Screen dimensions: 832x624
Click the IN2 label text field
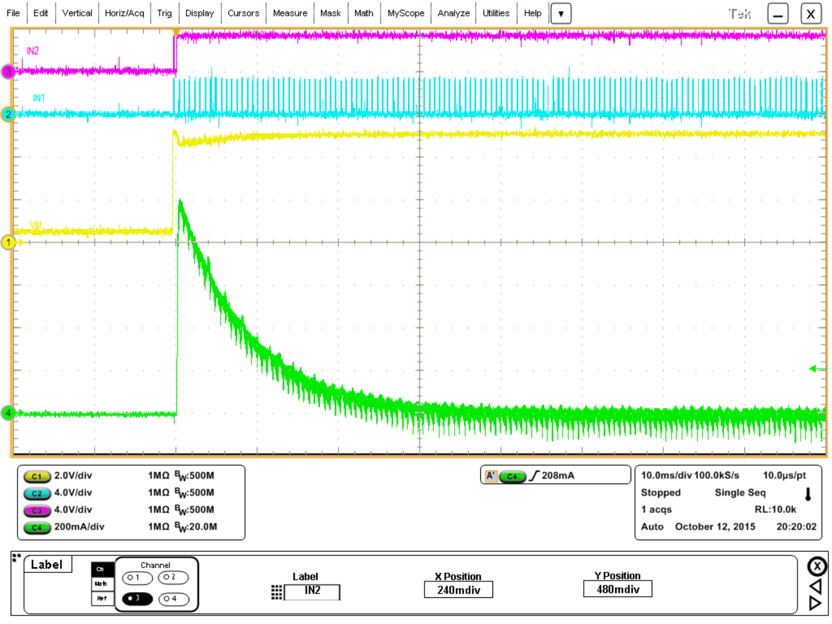pos(311,592)
